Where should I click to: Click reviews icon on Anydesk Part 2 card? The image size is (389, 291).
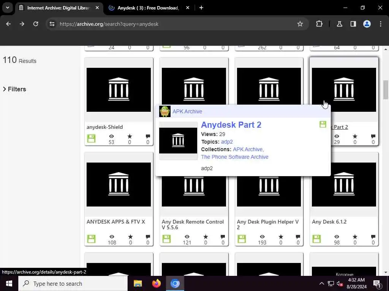[373, 136]
